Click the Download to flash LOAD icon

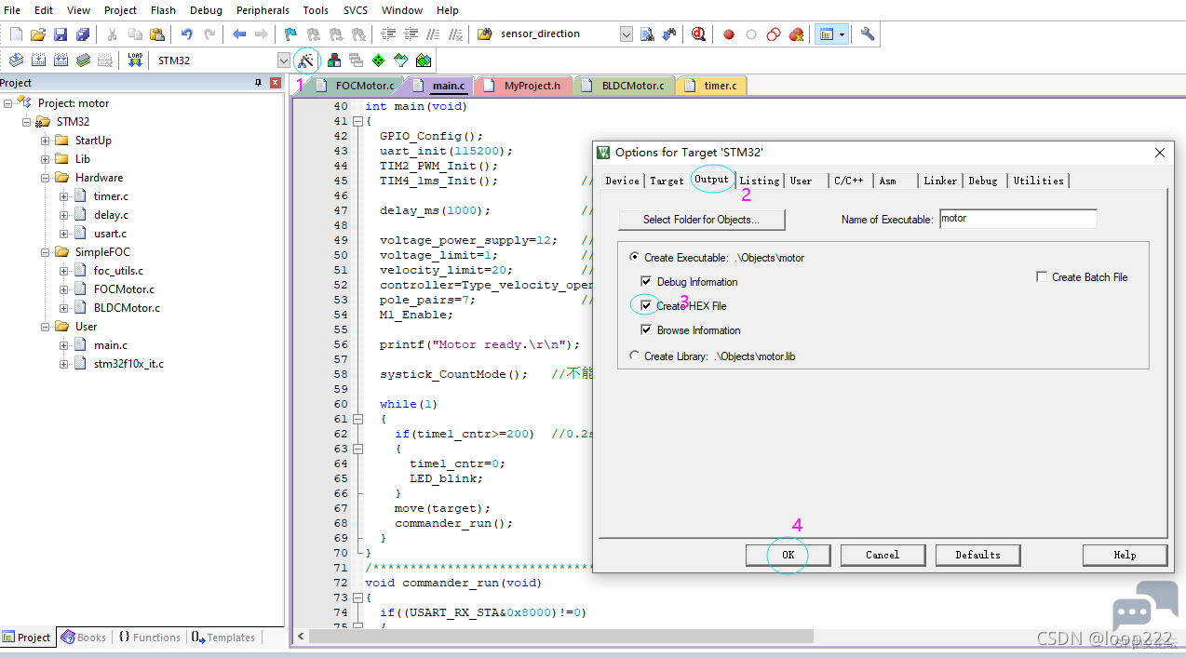point(135,60)
